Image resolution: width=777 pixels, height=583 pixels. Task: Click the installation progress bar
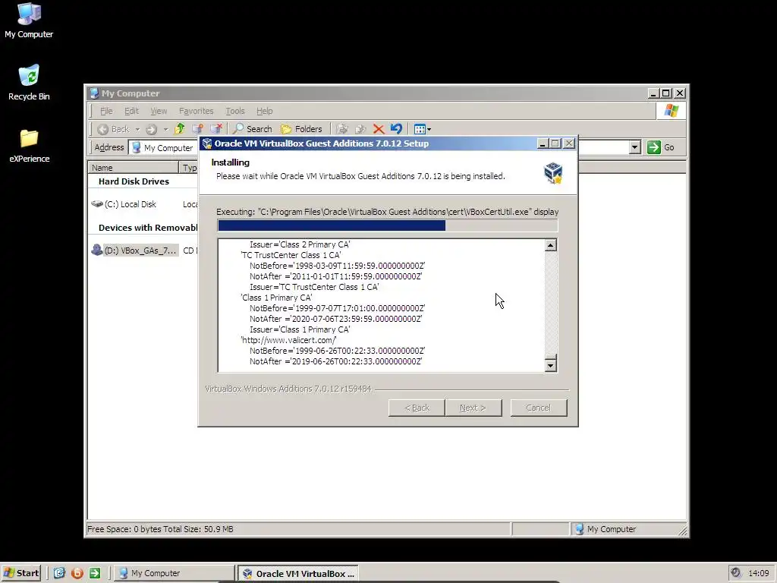(x=388, y=225)
